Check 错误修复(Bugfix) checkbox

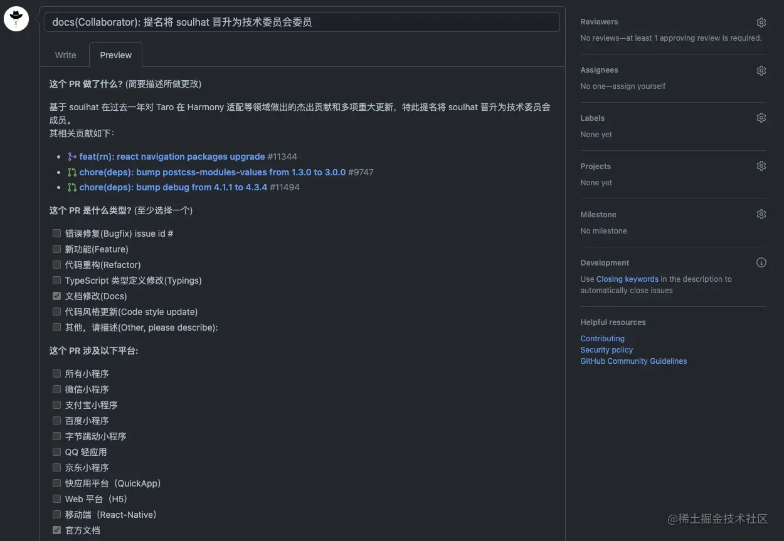(56, 233)
